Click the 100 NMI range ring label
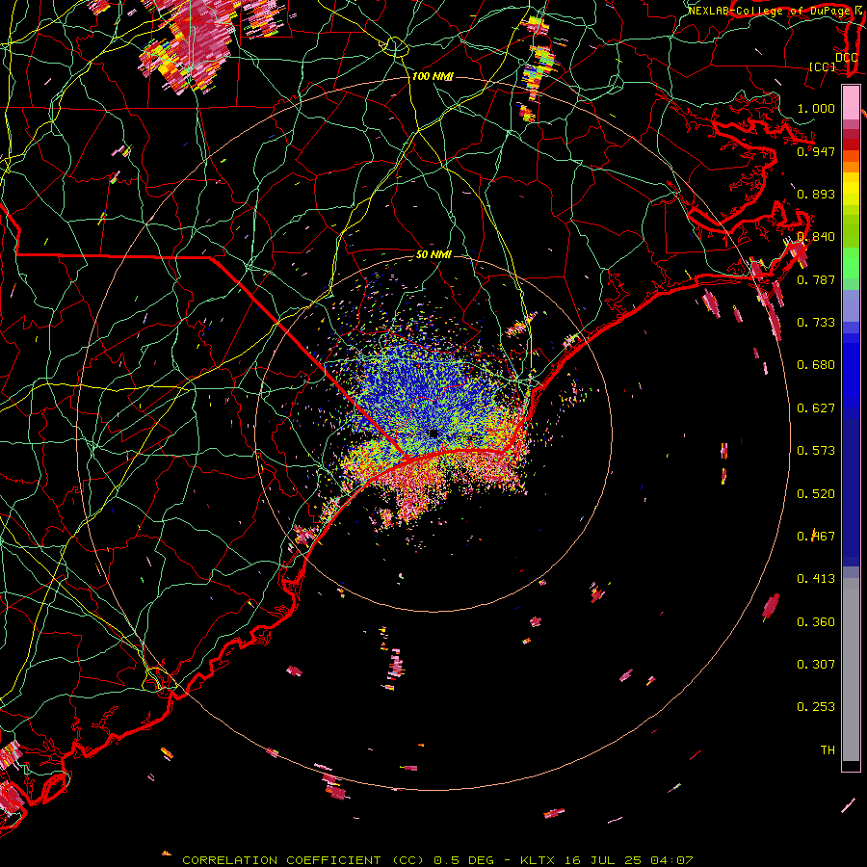The width and height of the screenshot is (867, 867). point(433,76)
